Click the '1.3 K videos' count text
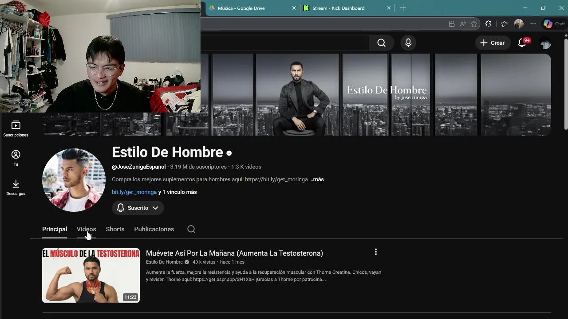The image size is (568, 319). tap(246, 167)
